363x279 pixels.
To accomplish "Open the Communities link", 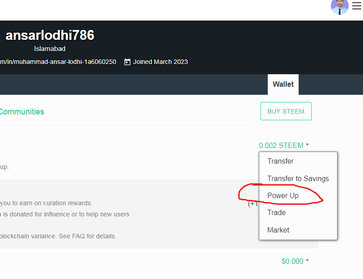I will click(22, 112).
